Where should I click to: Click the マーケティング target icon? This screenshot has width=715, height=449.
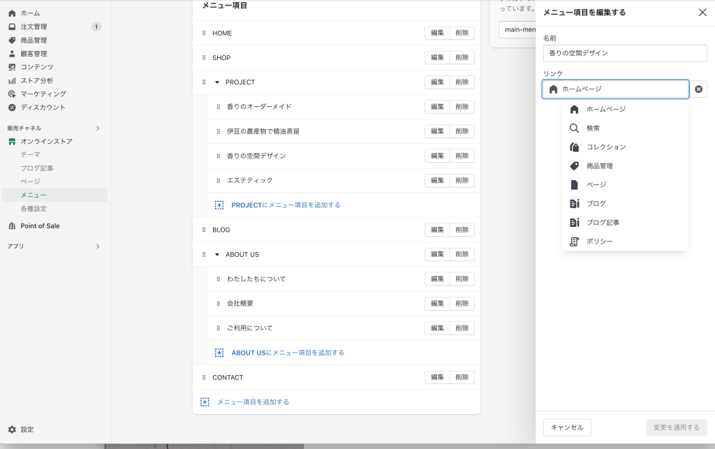[12, 94]
